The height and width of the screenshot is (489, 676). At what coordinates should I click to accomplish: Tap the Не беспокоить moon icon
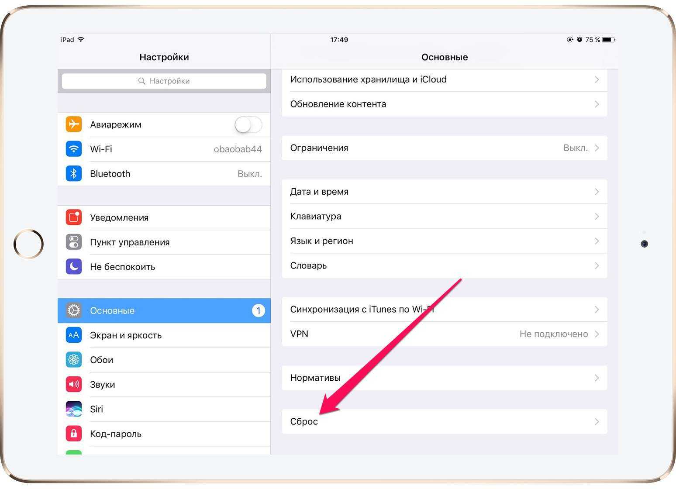[x=74, y=267]
